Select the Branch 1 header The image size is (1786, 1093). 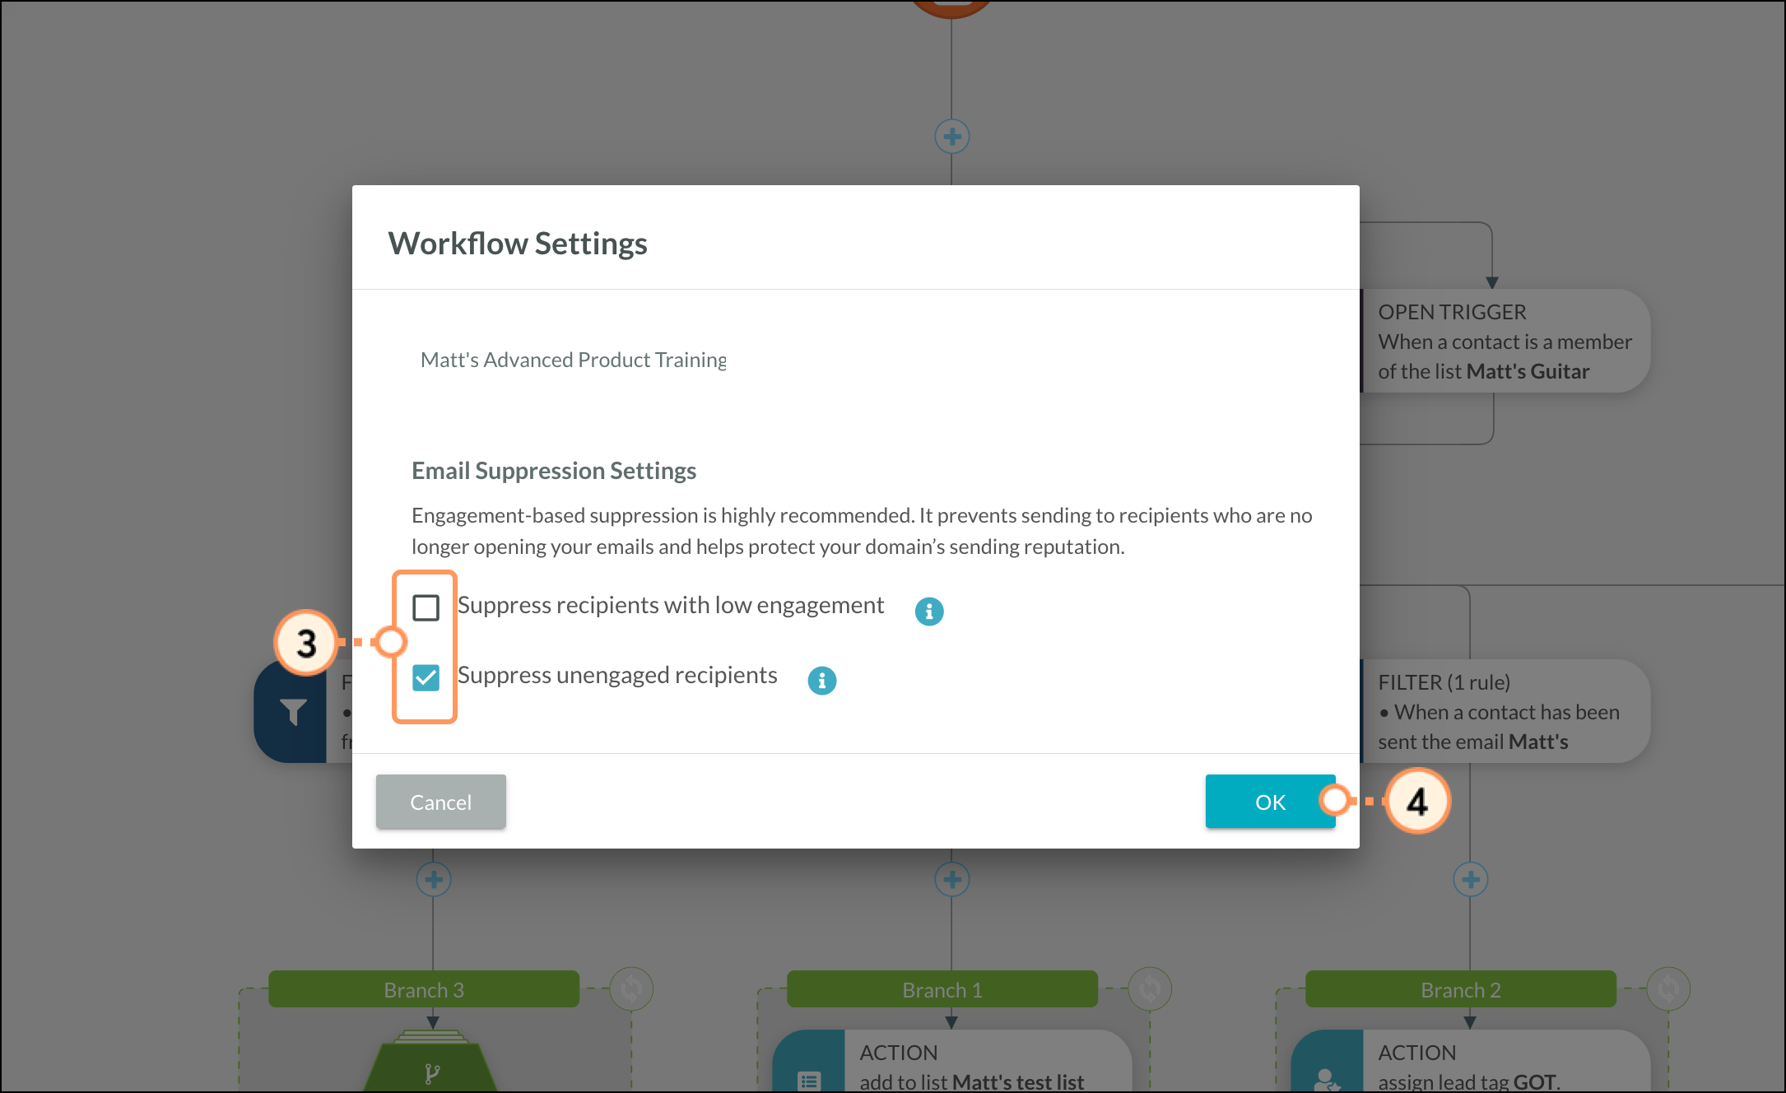[942, 989]
